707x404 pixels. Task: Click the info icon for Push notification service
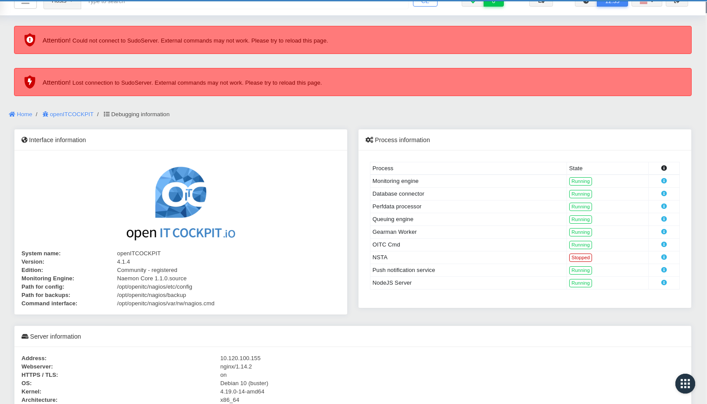(664, 270)
